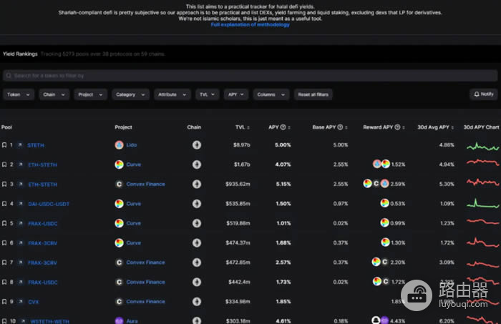The width and height of the screenshot is (501, 324).
Task: Click Ethereum chain icon in CVX row
Action: tap(197, 302)
